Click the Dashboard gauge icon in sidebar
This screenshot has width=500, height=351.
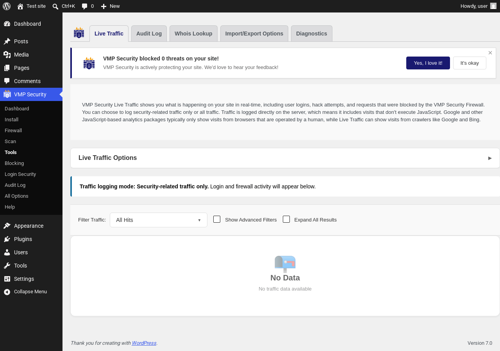pyautogui.click(x=7, y=24)
